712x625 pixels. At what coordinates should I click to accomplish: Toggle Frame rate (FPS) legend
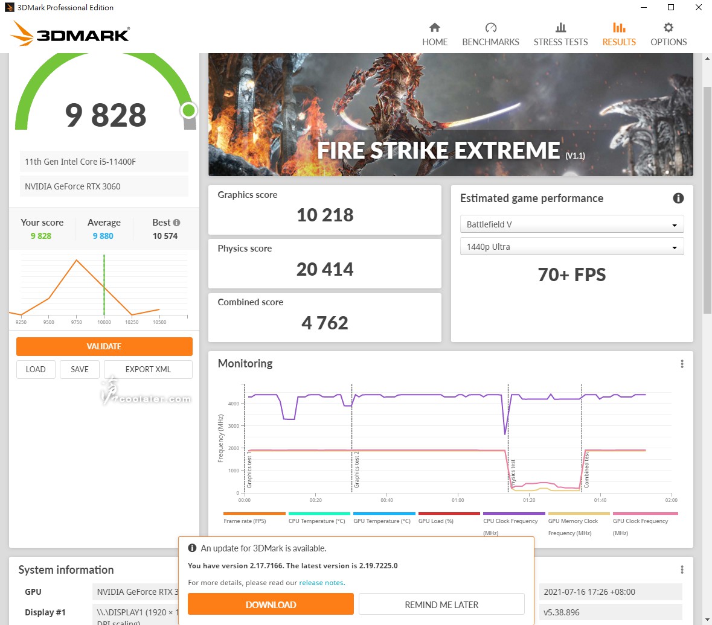click(x=254, y=518)
